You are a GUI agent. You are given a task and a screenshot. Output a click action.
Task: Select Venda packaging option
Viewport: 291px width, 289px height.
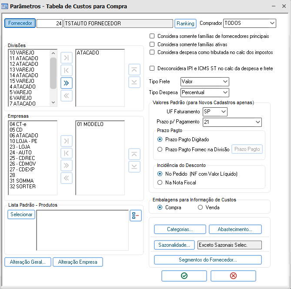pyautogui.click(x=200, y=207)
